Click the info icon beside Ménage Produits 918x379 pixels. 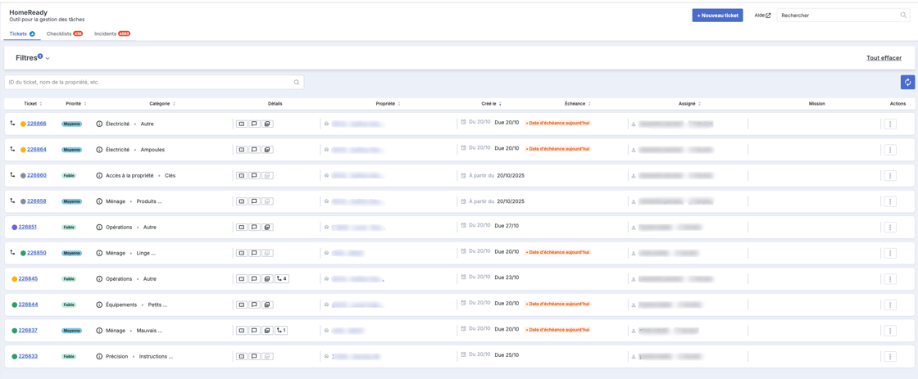tap(99, 201)
